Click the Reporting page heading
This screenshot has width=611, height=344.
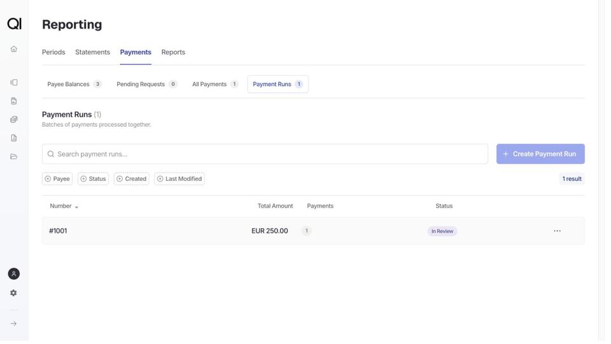[73, 25]
